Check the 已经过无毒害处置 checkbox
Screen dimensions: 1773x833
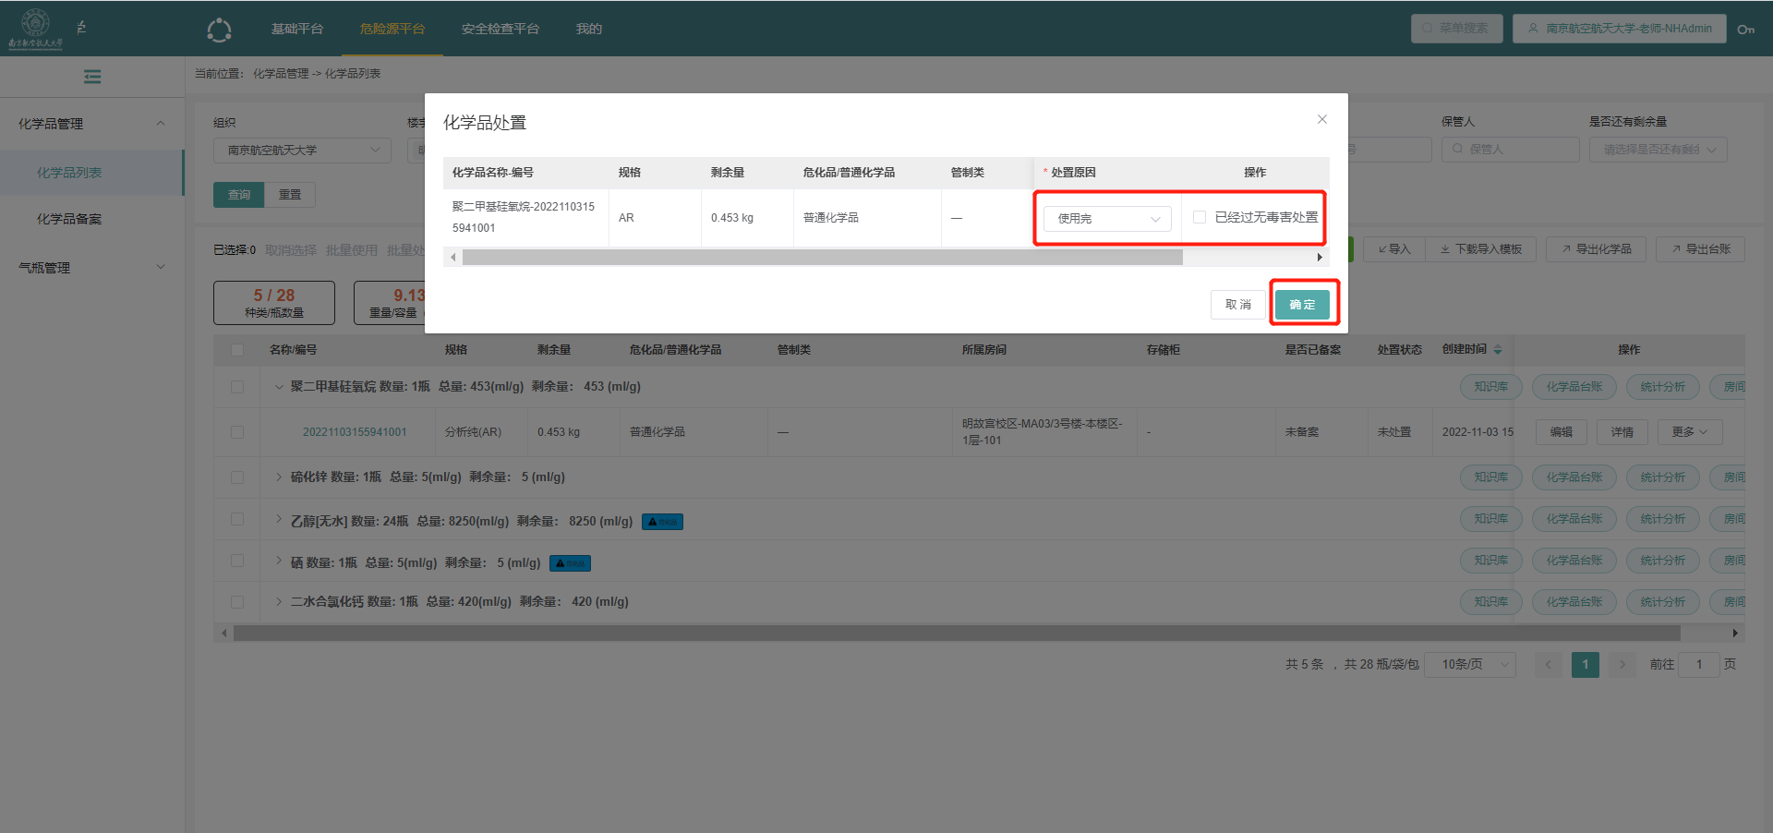pyautogui.click(x=1200, y=217)
